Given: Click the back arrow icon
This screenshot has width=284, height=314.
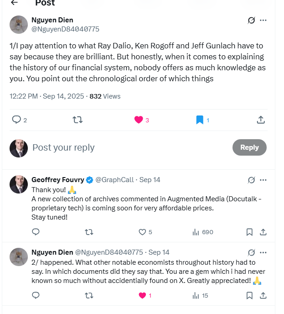Looking at the screenshot, I should (14, 3).
